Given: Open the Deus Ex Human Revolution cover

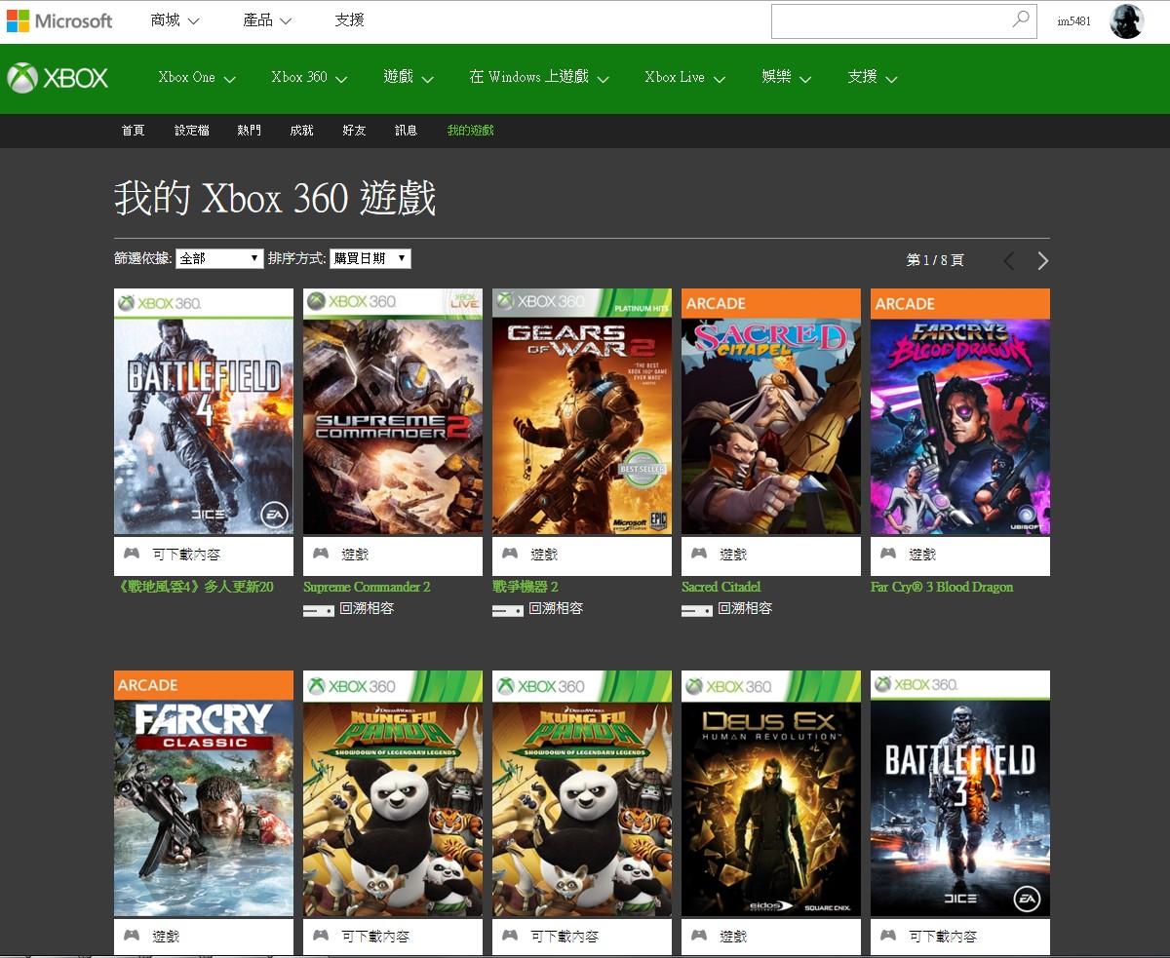Looking at the screenshot, I should [770, 793].
